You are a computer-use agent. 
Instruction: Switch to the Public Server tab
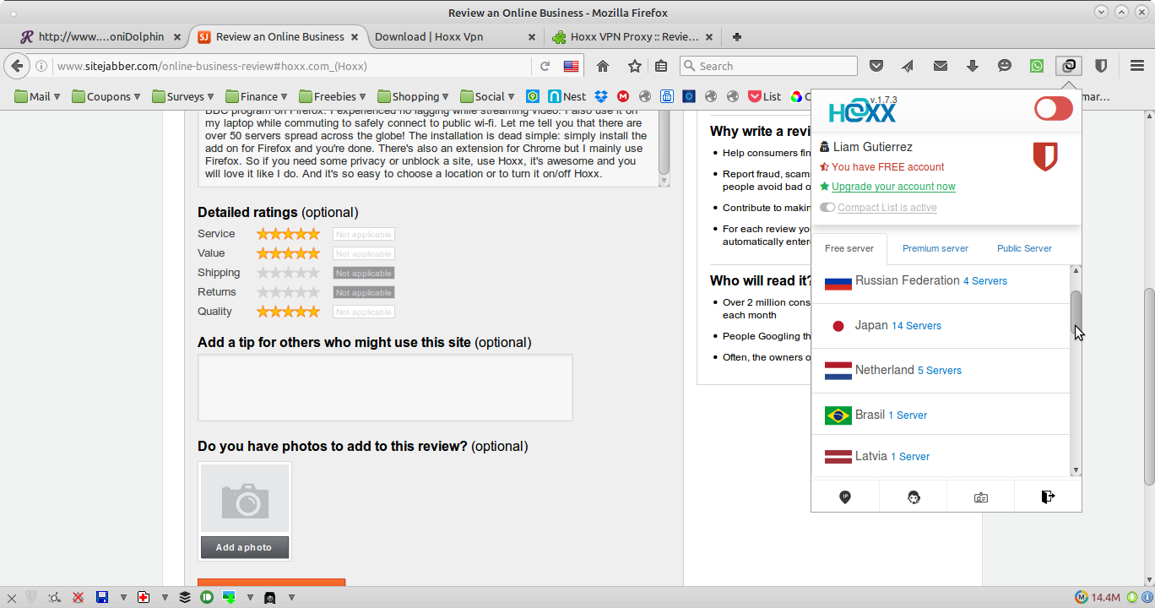pyautogui.click(x=1024, y=248)
